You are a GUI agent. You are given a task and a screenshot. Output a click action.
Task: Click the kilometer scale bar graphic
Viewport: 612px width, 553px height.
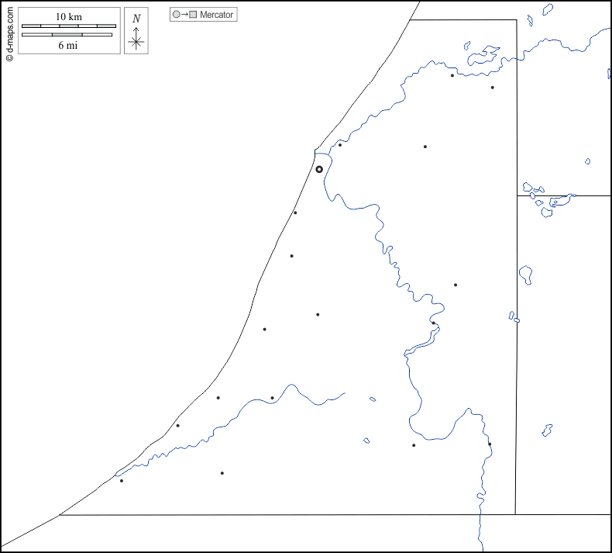coord(69,26)
